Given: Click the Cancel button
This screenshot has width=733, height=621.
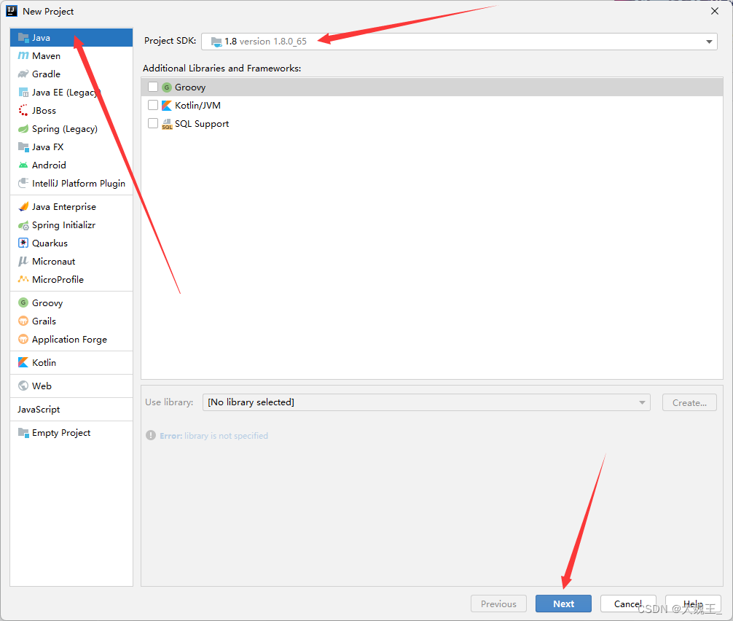Looking at the screenshot, I should pos(628,604).
